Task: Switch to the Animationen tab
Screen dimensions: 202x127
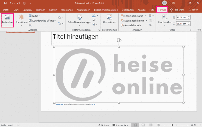Action: [83, 10]
